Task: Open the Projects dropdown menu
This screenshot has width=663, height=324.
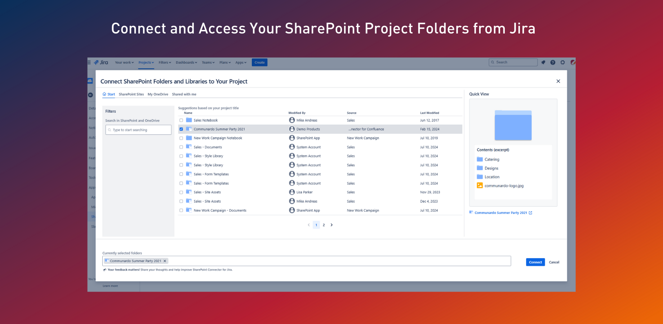Action: (146, 62)
